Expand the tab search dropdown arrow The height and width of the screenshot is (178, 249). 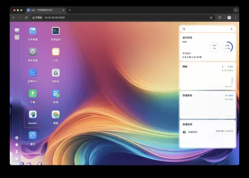pos(235,10)
